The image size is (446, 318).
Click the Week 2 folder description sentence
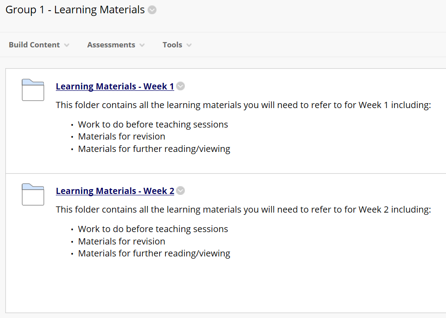pyautogui.click(x=243, y=209)
